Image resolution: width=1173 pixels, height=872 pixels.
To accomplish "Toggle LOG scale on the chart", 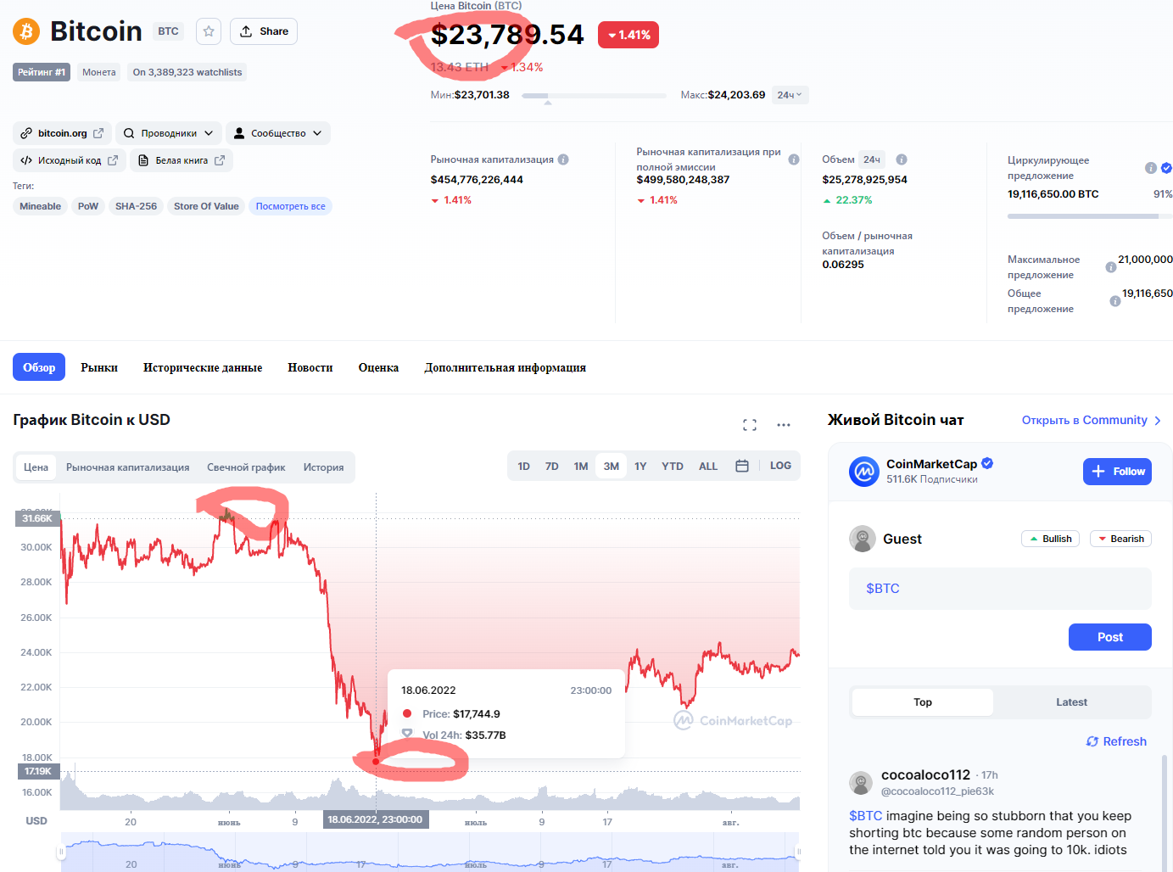I will 780,466.
